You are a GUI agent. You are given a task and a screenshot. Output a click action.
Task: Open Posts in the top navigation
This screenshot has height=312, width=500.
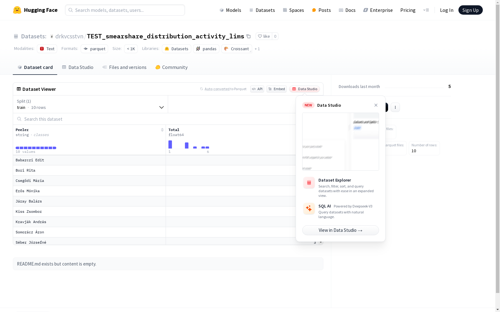point(321,10)
